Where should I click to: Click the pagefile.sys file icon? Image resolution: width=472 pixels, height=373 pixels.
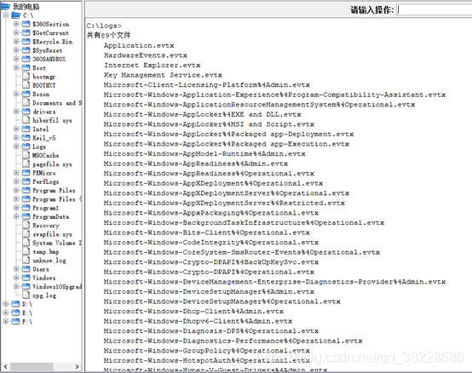coord(26,164)
